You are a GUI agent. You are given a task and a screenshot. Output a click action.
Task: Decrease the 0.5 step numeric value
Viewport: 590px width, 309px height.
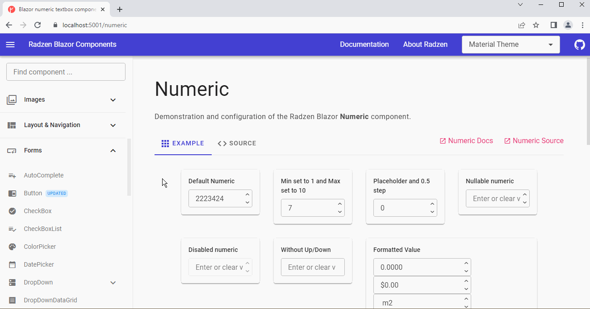(432, 212)
